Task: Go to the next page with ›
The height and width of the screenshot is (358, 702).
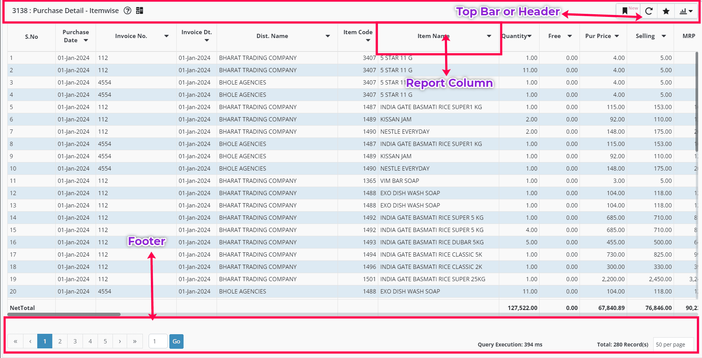Action: [120, 341]
